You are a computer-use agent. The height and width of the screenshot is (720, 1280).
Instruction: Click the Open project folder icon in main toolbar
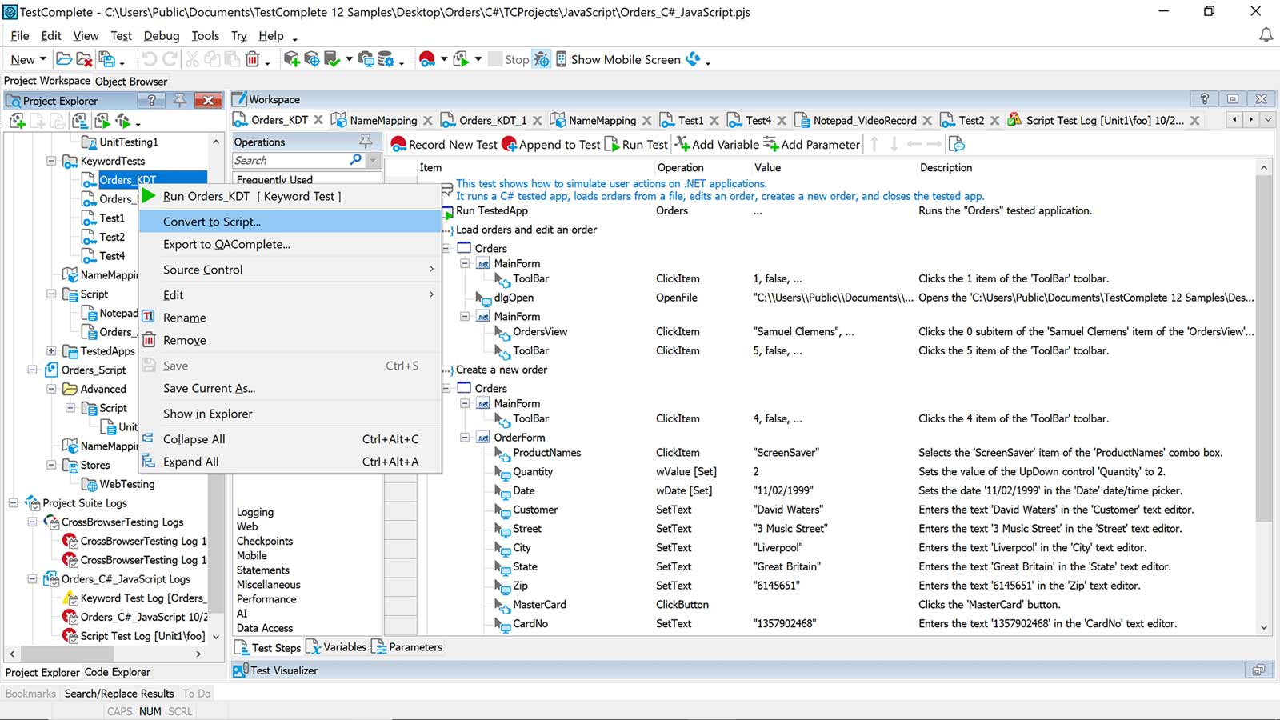63,59
